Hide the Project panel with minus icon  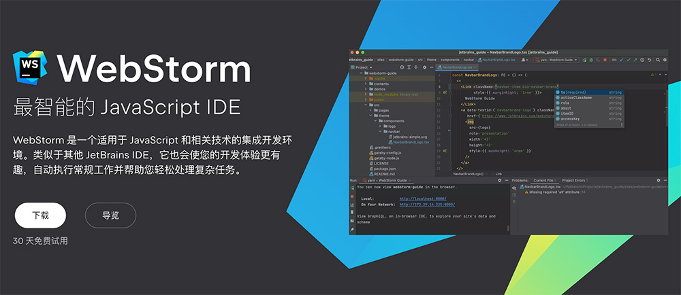(431, 67)
